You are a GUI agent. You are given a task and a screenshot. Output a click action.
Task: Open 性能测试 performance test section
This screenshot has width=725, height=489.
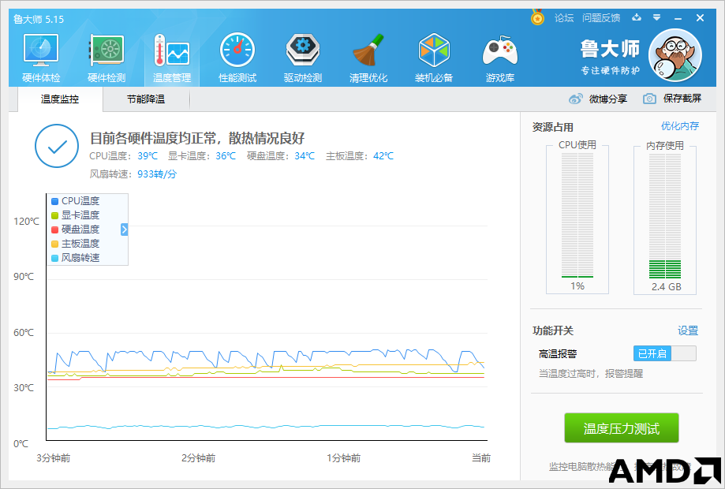click(237, 58)
